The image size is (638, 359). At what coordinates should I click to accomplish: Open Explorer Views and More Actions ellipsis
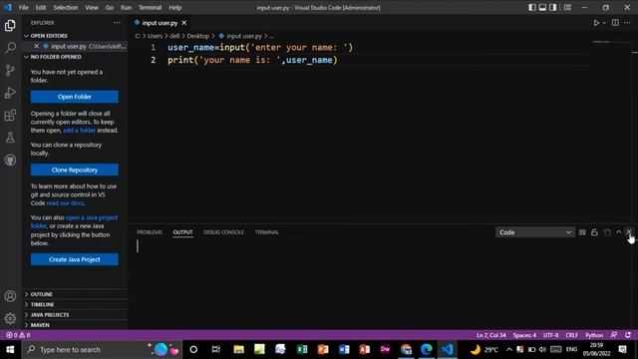(x=117, y=23)
